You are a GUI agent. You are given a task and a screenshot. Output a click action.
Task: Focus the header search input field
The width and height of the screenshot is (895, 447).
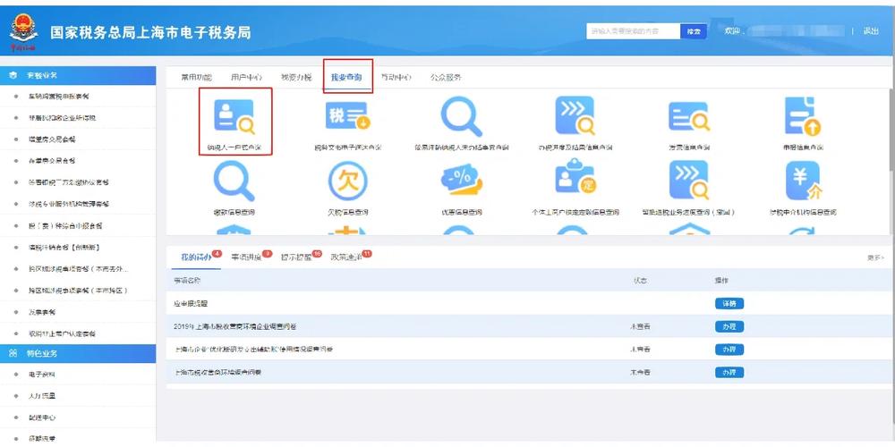point(633,31)
